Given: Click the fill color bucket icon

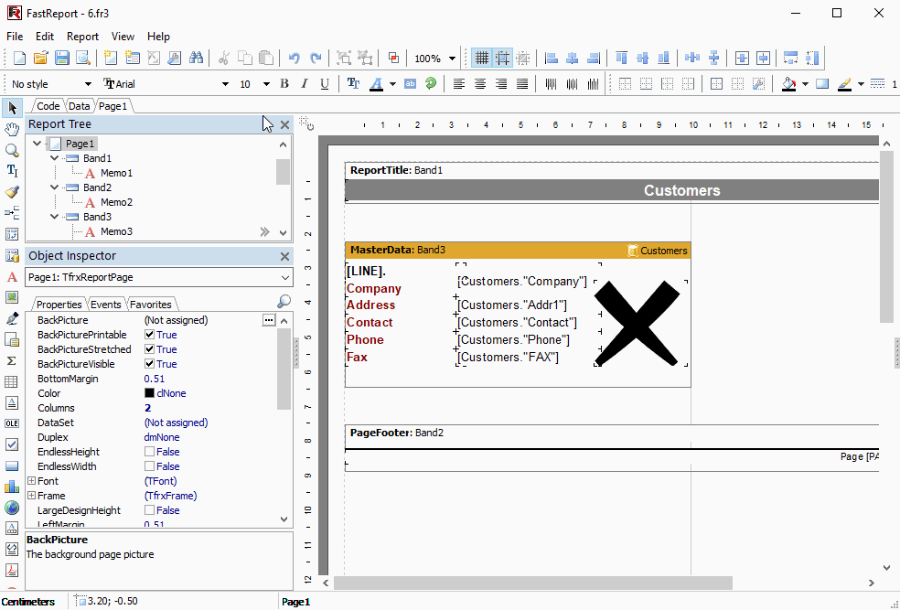Looking at the screenshot, I should [790, 84].
